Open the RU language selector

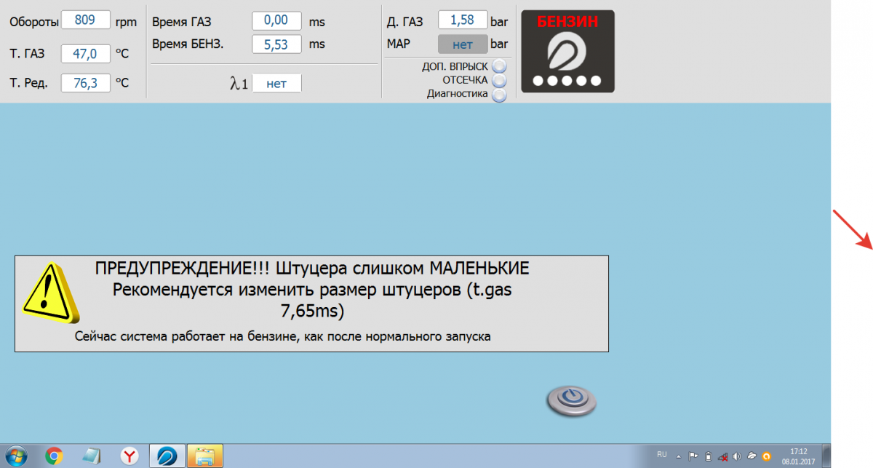point(661,454)
